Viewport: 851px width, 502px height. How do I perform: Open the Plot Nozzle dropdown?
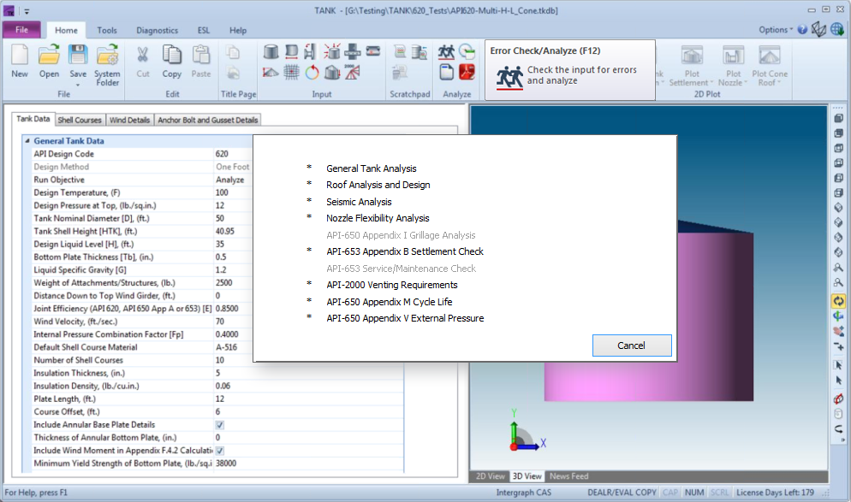[x=733, y=67]
